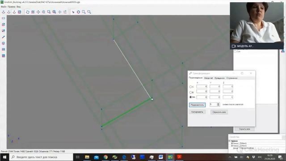Close the transformation dialog
This screenshot has width=286, height=161.
pos(251,73)
